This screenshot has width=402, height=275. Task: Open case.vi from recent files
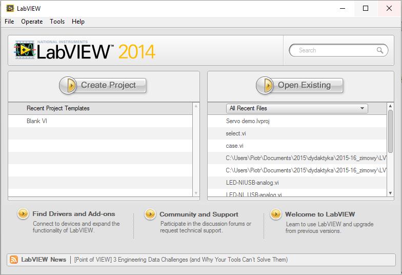(297, 146)
